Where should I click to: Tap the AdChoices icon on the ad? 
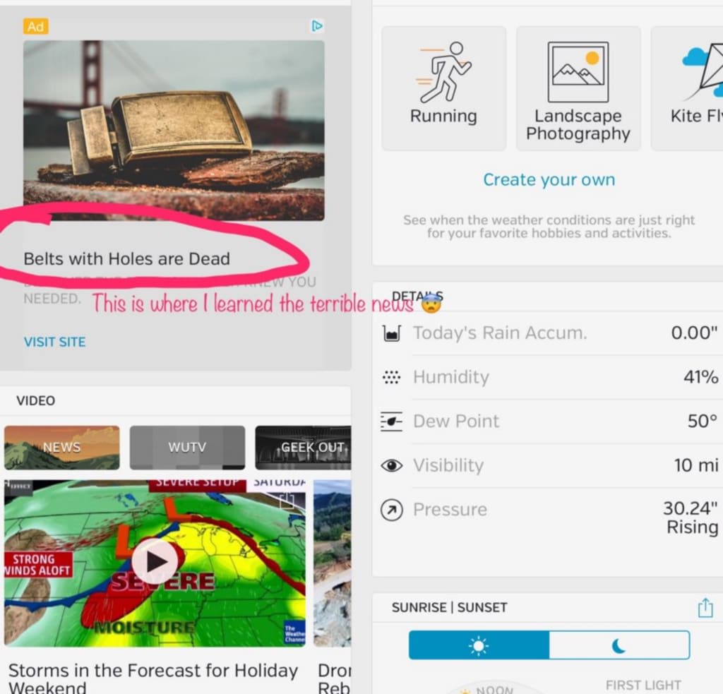pos(317,26)
